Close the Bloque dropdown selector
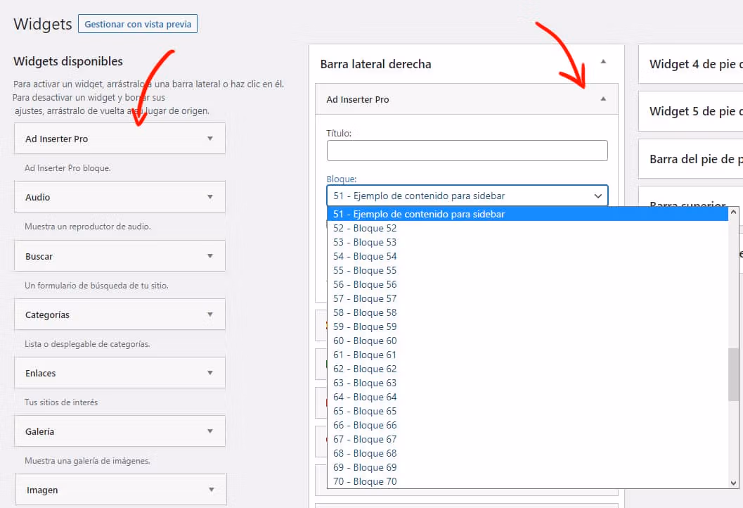The image size is (743, 508). tap(467, 196)
